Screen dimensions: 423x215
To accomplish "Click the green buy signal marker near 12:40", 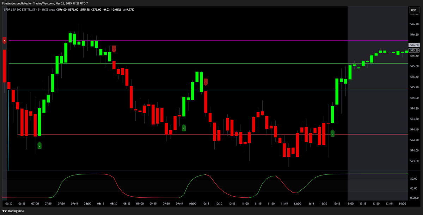I will [332, 133].
